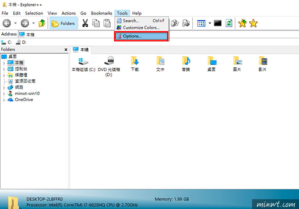This screenshot has height=209, width=299.
Task: Select 網路 in the folder tree
Action: coord(15,87)
